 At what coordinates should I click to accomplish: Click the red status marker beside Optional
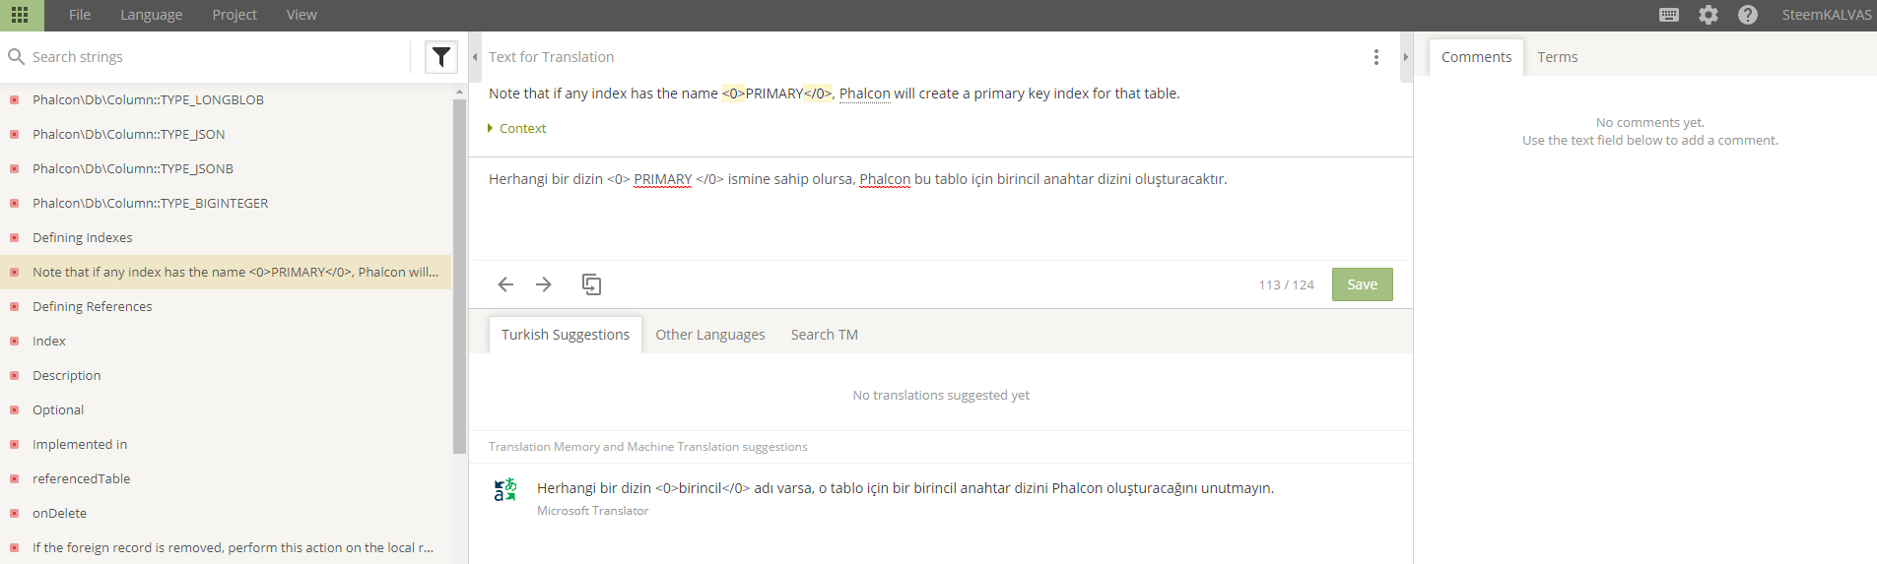pyautogui.click(x=14, y=409)
